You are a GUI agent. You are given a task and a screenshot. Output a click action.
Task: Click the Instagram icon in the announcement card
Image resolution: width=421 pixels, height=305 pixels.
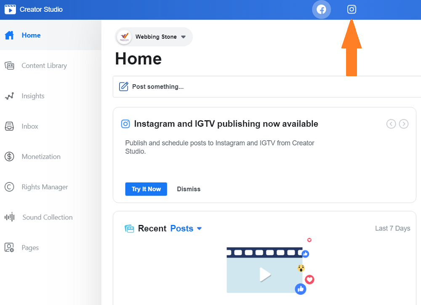pyautogui.click(x=125, y=124)
